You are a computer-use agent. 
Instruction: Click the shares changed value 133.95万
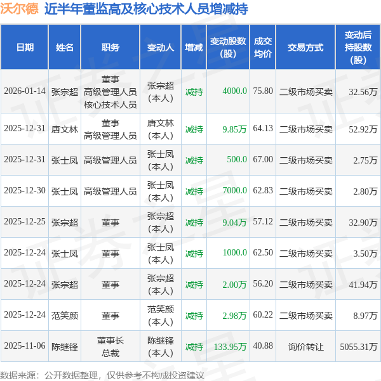pyautogui.click(x=230, y=347)
